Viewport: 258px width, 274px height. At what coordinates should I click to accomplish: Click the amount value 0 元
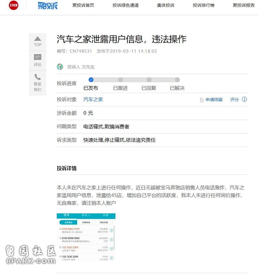[x=88, y=113]
